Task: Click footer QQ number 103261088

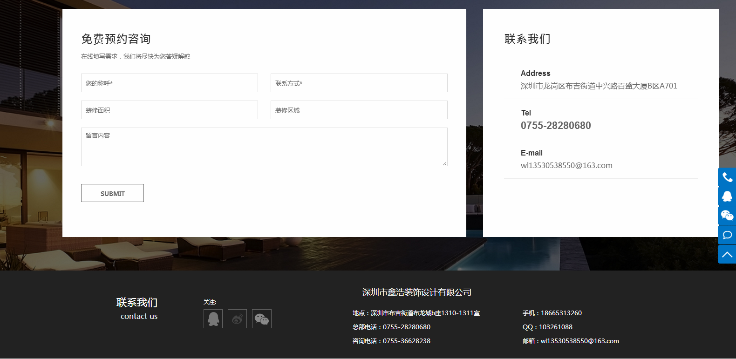Action: pos(555,327)
